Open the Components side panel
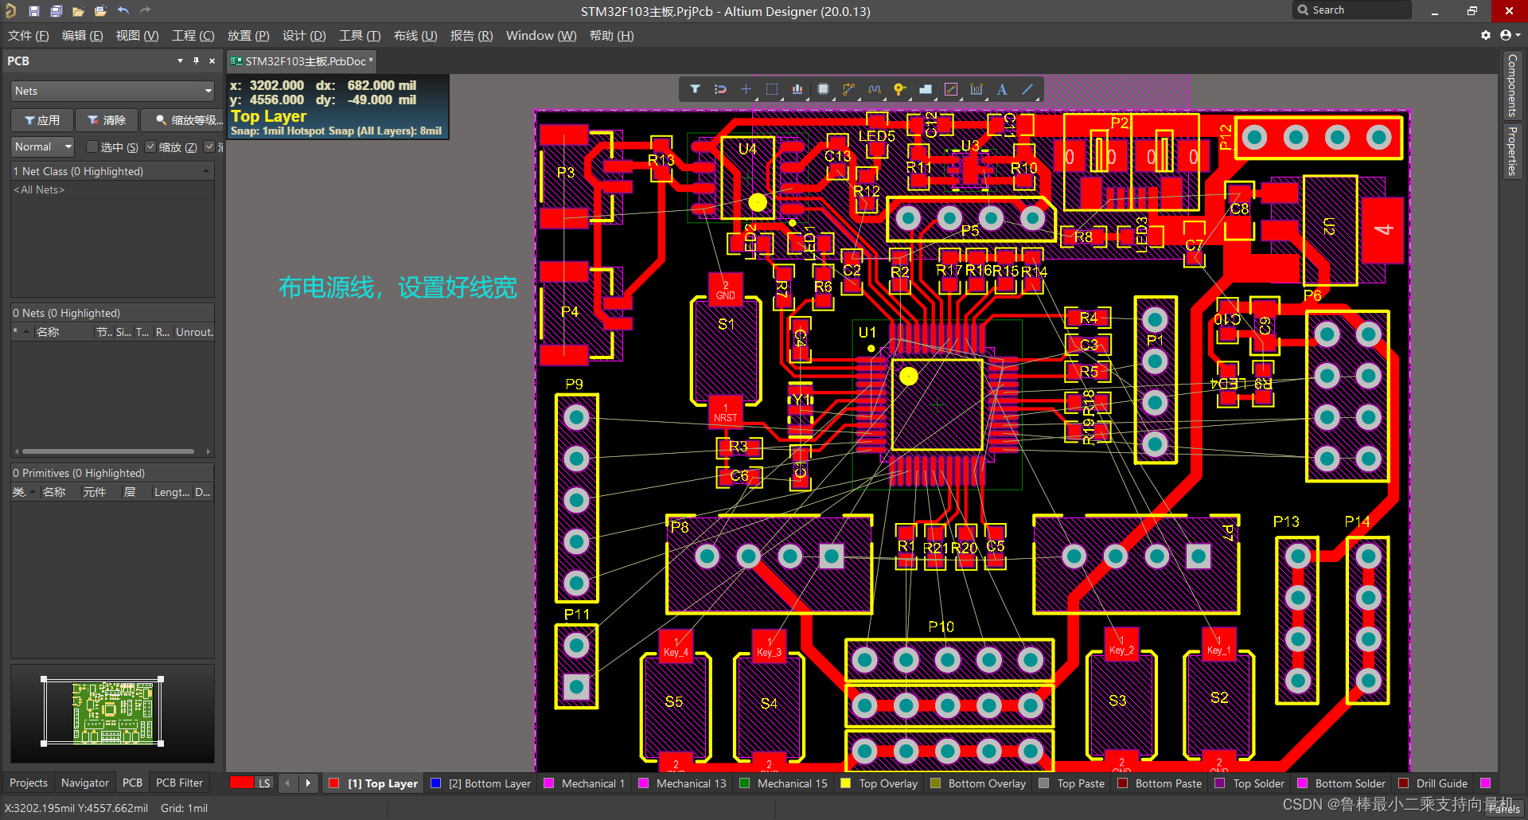This screenshot has height=820, width=1528. tap(1512, 85)
